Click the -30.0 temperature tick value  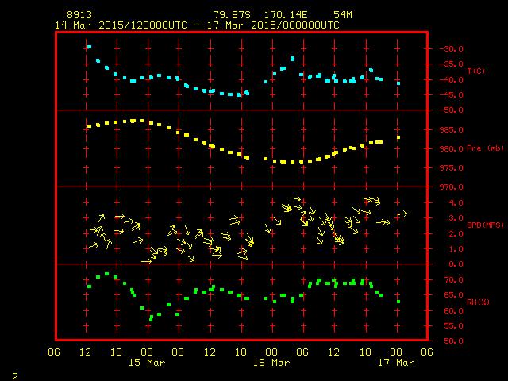451,49
